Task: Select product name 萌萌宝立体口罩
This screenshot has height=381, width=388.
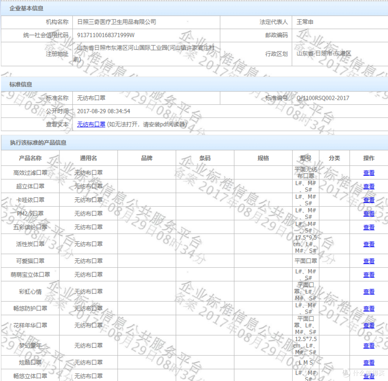Action: 30,275
